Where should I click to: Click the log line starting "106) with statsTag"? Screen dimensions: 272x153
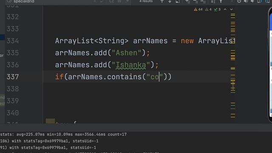pyautogui.click(x=49, y=141)
